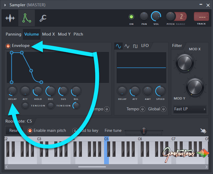Toggle the LFO Tempo option
This screenshot has height=174, width=213.
tap(142, 109)
